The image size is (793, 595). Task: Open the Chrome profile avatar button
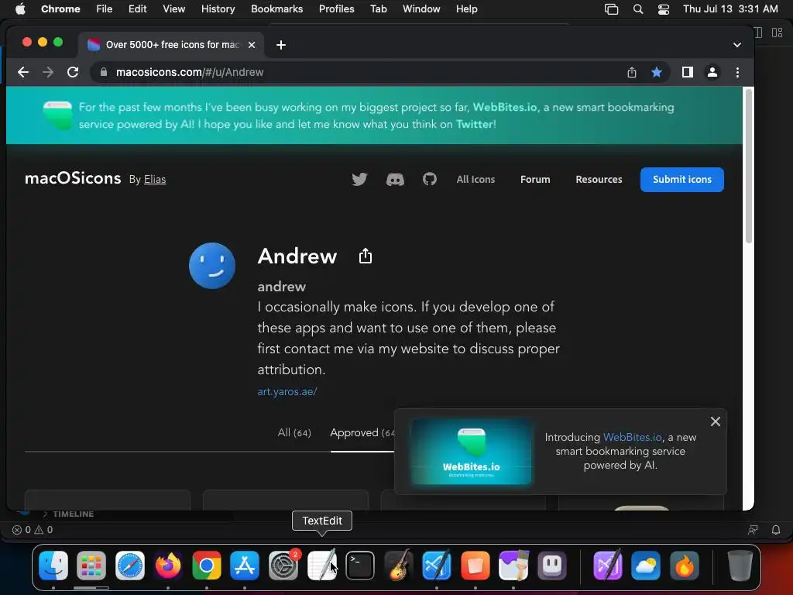click(712, 72)
